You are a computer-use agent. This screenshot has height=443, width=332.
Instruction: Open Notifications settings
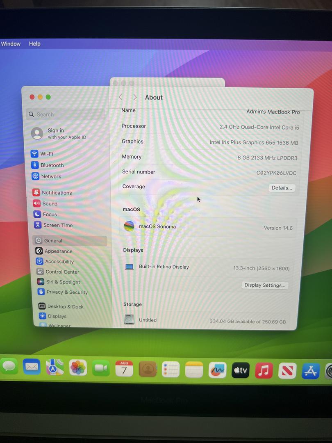point(57,193)
